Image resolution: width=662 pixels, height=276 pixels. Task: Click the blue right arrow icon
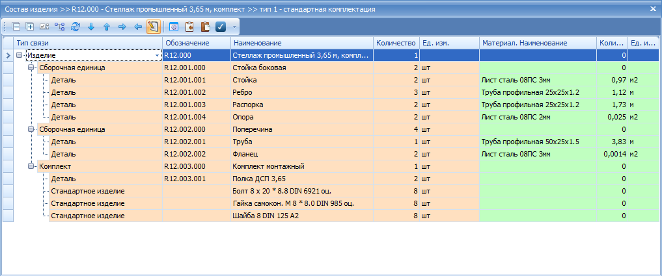point(122,27)
